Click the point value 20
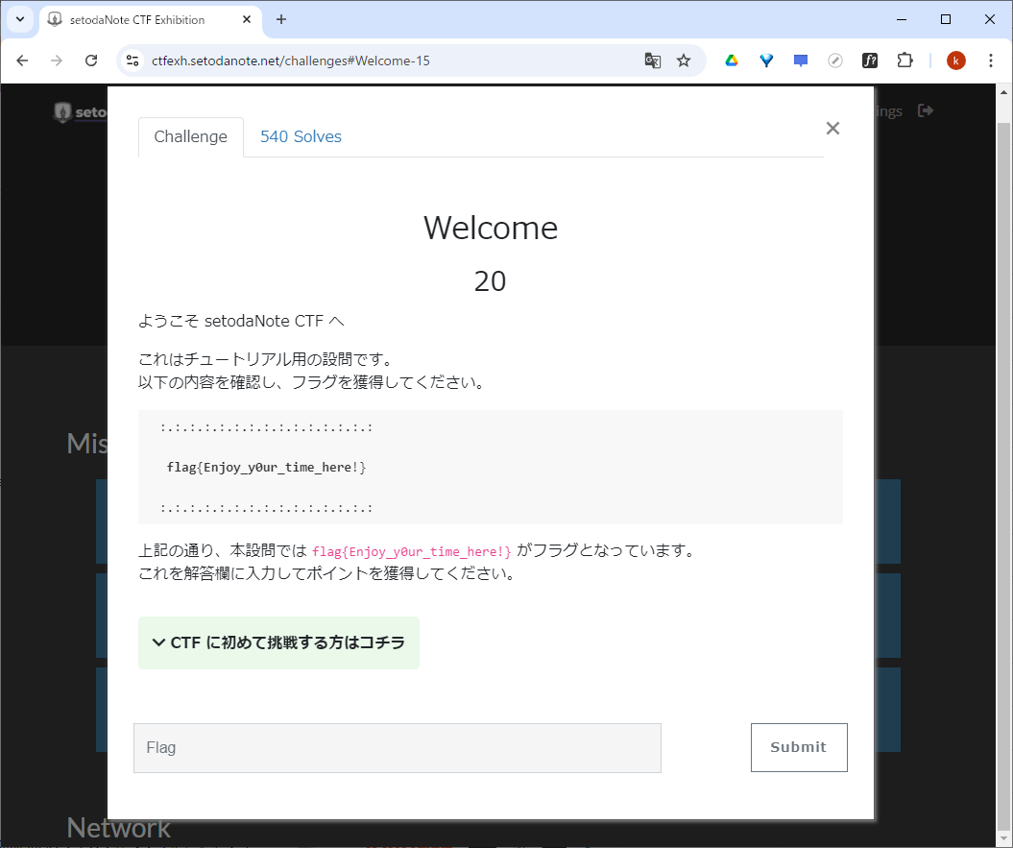 point(490,281)
